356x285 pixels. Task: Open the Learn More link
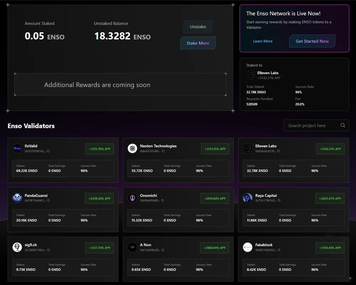pyautogui.click(x=263, y=41)
